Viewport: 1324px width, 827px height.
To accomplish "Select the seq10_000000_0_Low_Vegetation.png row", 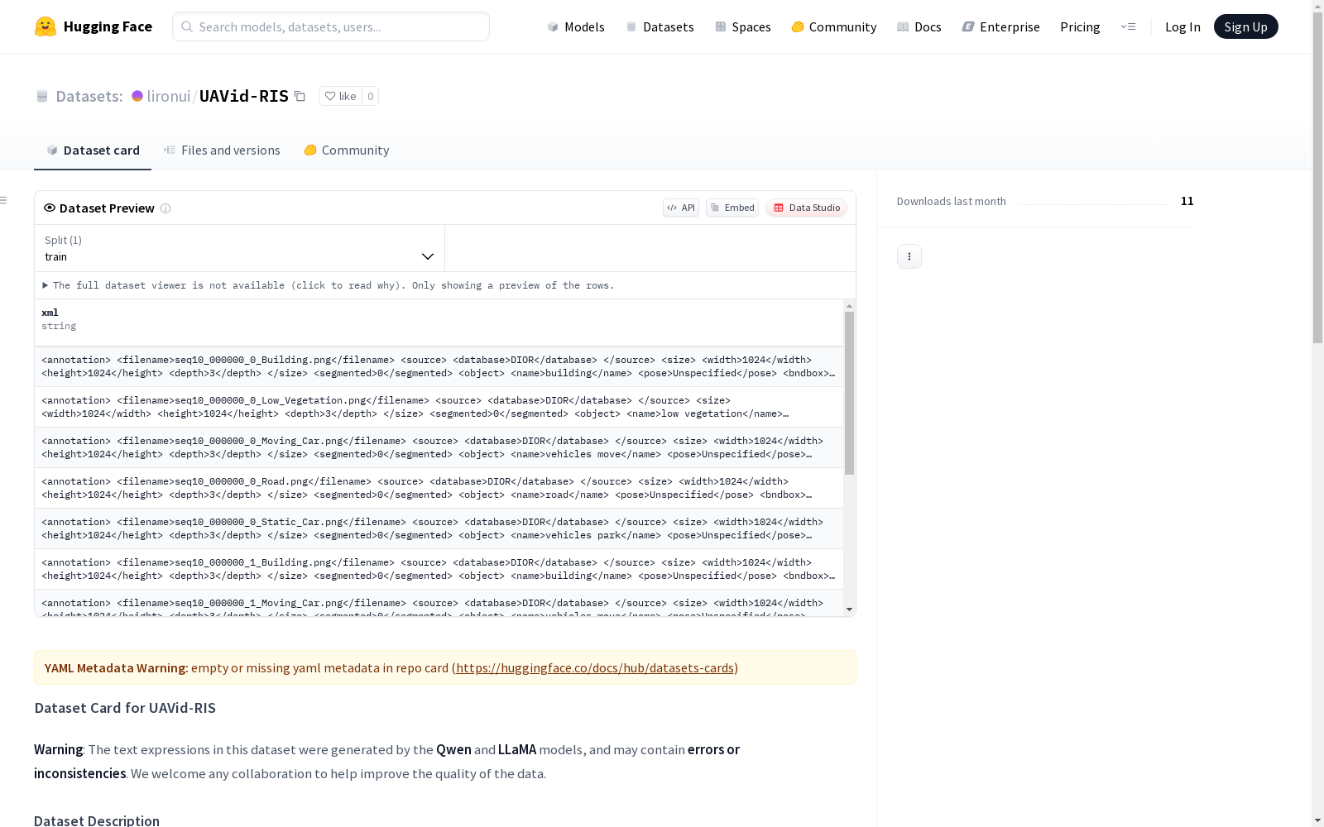I will (x=439, y=407).
